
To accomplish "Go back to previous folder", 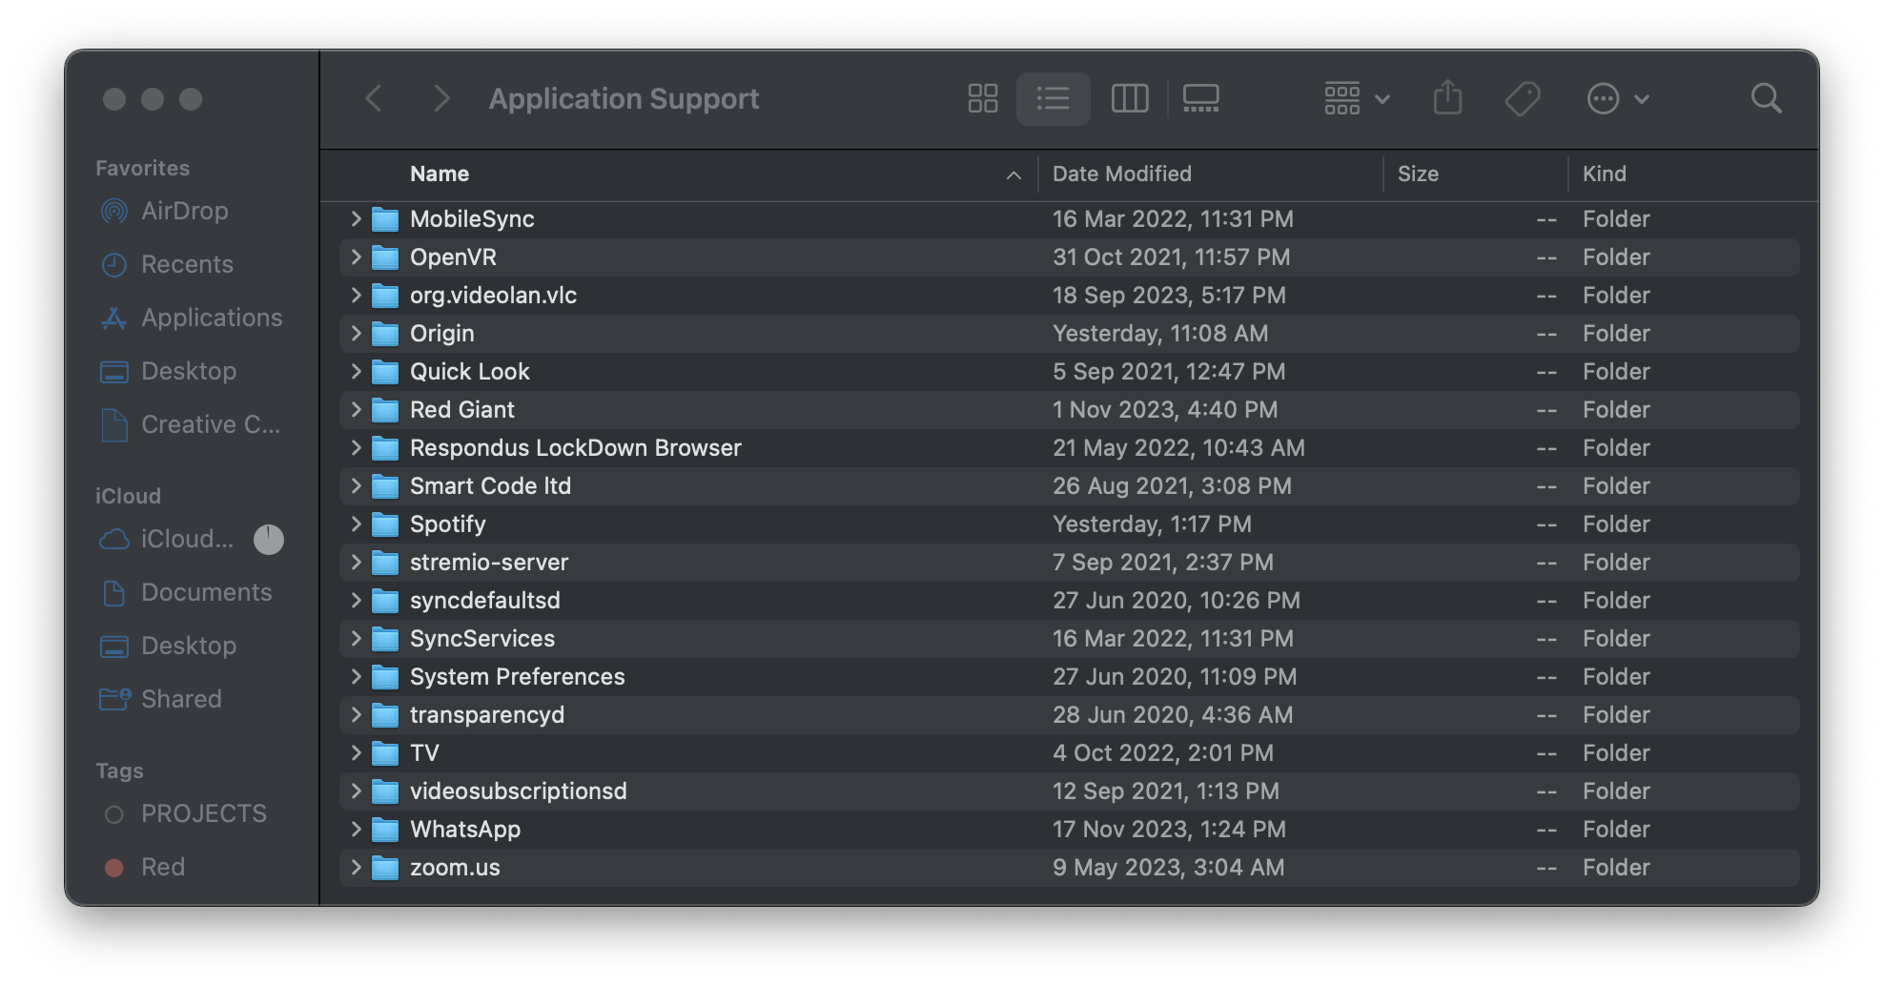I will pos(374,98).
